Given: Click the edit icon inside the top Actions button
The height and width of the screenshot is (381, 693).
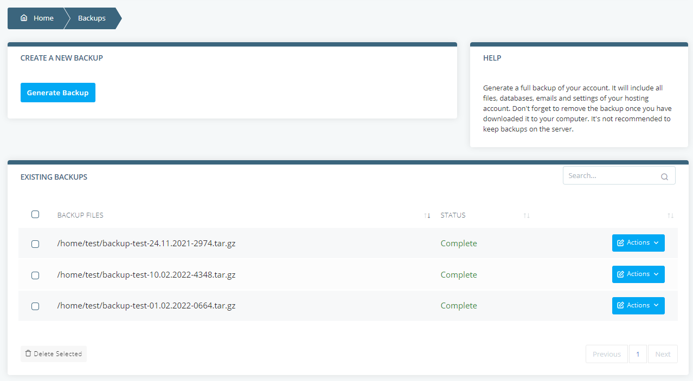Looking at the screenshot, I should pos(620,242).
